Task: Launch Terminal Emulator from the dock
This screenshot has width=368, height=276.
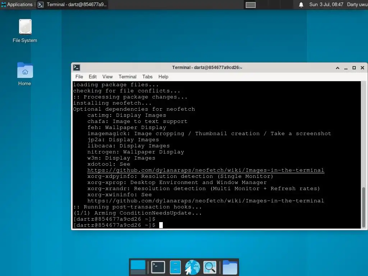Action: [158, 267]
